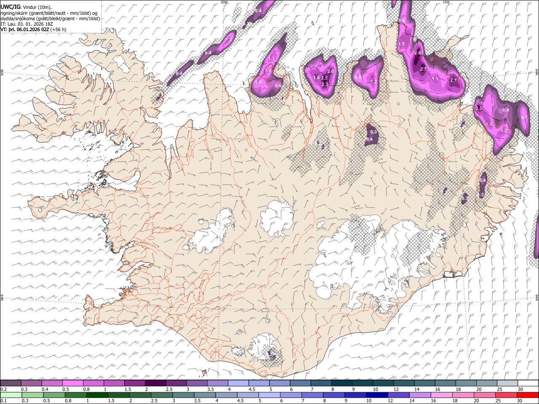This screenshot has height=404, width=539.
Task: Click the UWC/IG title text
Action: tap(10, 7)
